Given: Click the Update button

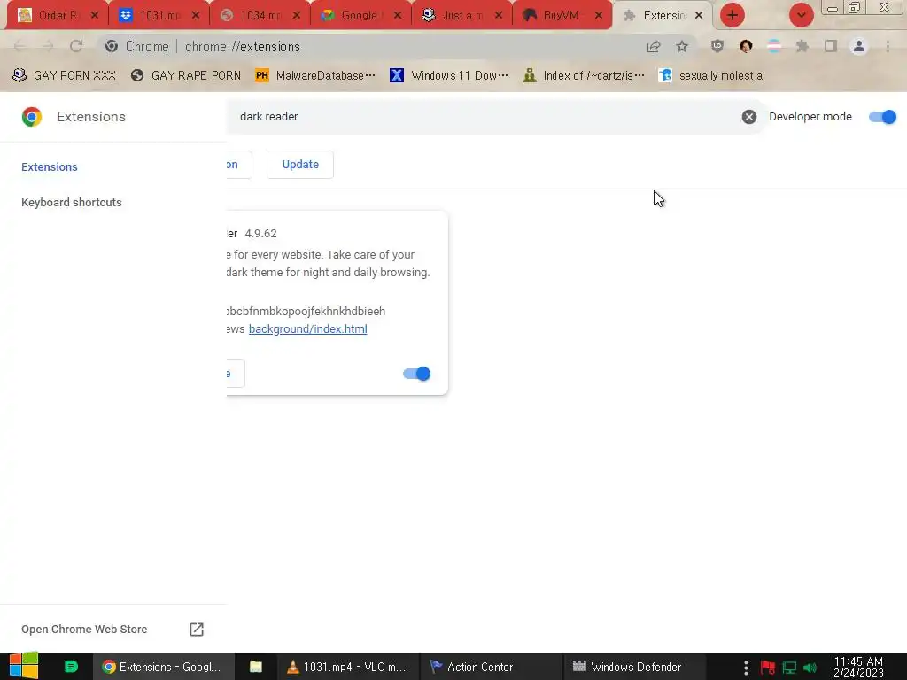Looking at the screenshot, I should click(300, 165).
